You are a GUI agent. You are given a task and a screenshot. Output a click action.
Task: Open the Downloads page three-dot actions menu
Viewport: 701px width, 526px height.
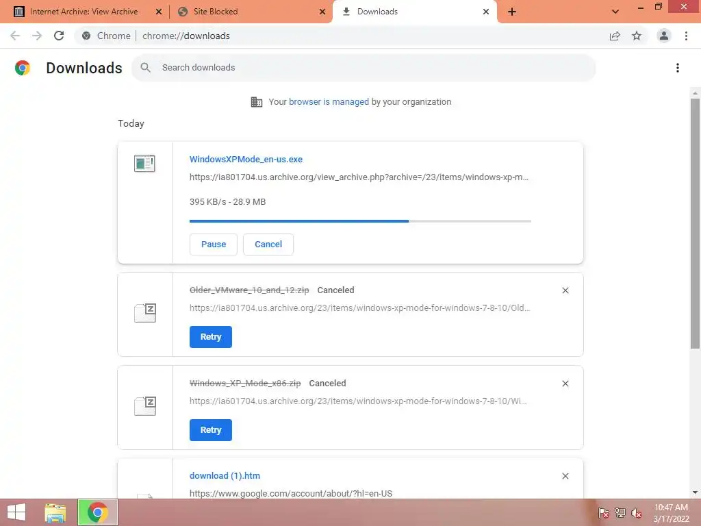click(678, 68)
